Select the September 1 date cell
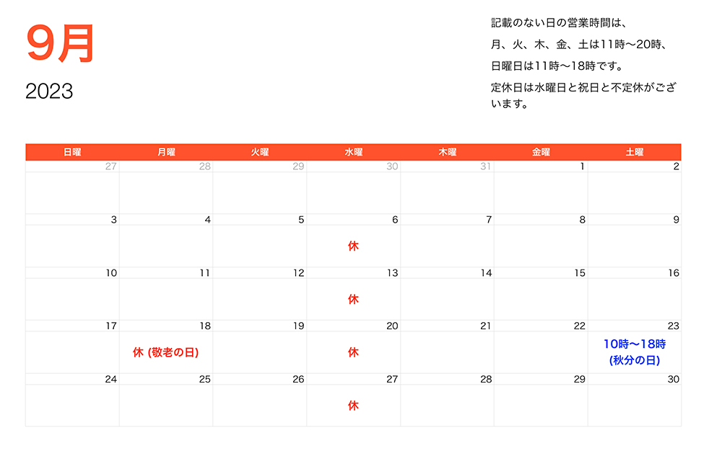 coord(580,167)
